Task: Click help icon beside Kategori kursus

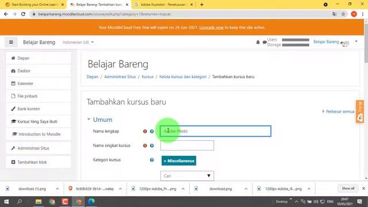Action: pos(152,160)
